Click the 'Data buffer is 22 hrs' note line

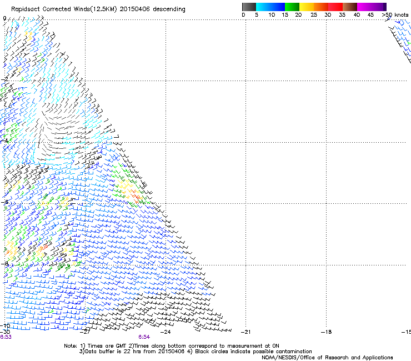pos(196,352)
